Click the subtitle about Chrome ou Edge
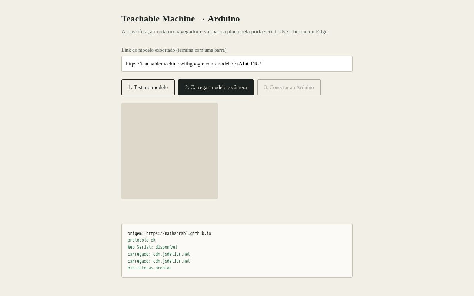The height and width of the screenshot is (296, 474). click(225, 31)
